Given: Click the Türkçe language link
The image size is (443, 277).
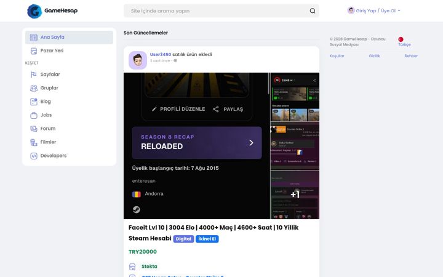Looking at the screenshot, I should coord(404,45).
